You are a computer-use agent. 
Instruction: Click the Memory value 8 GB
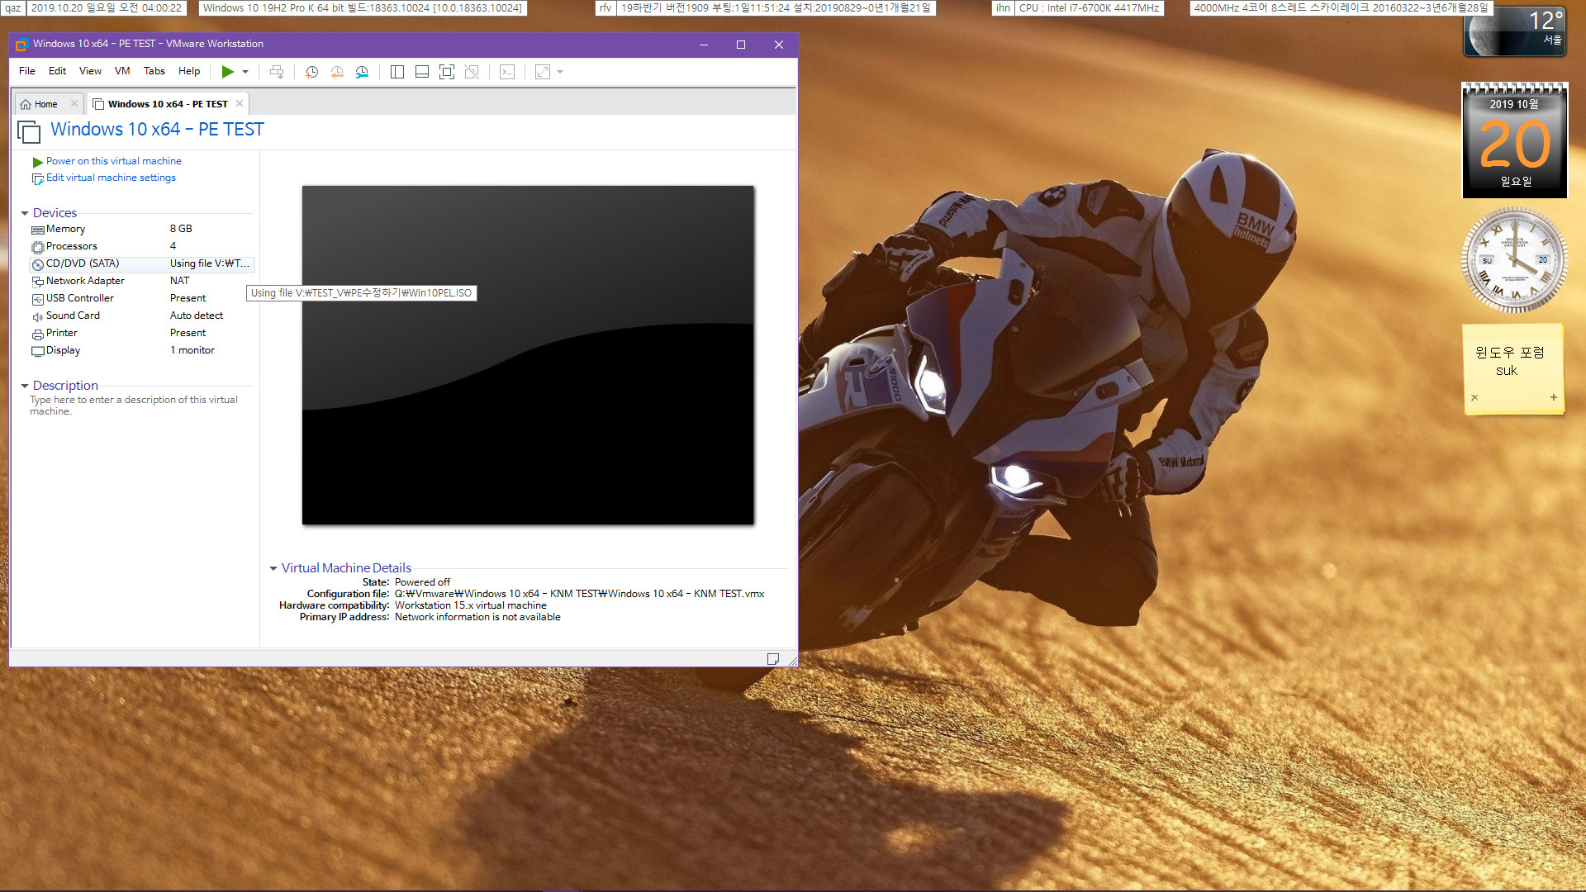[x=181, y=229]
